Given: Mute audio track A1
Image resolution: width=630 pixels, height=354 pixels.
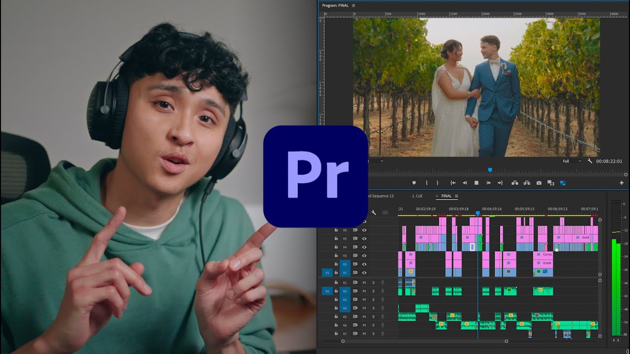Looking at the screenshot, I should (x=364, y=283).
